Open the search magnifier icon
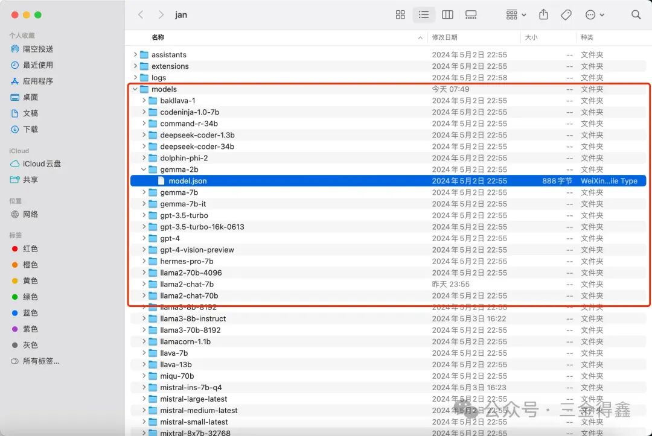652x436 pixels. coord(636,14)
